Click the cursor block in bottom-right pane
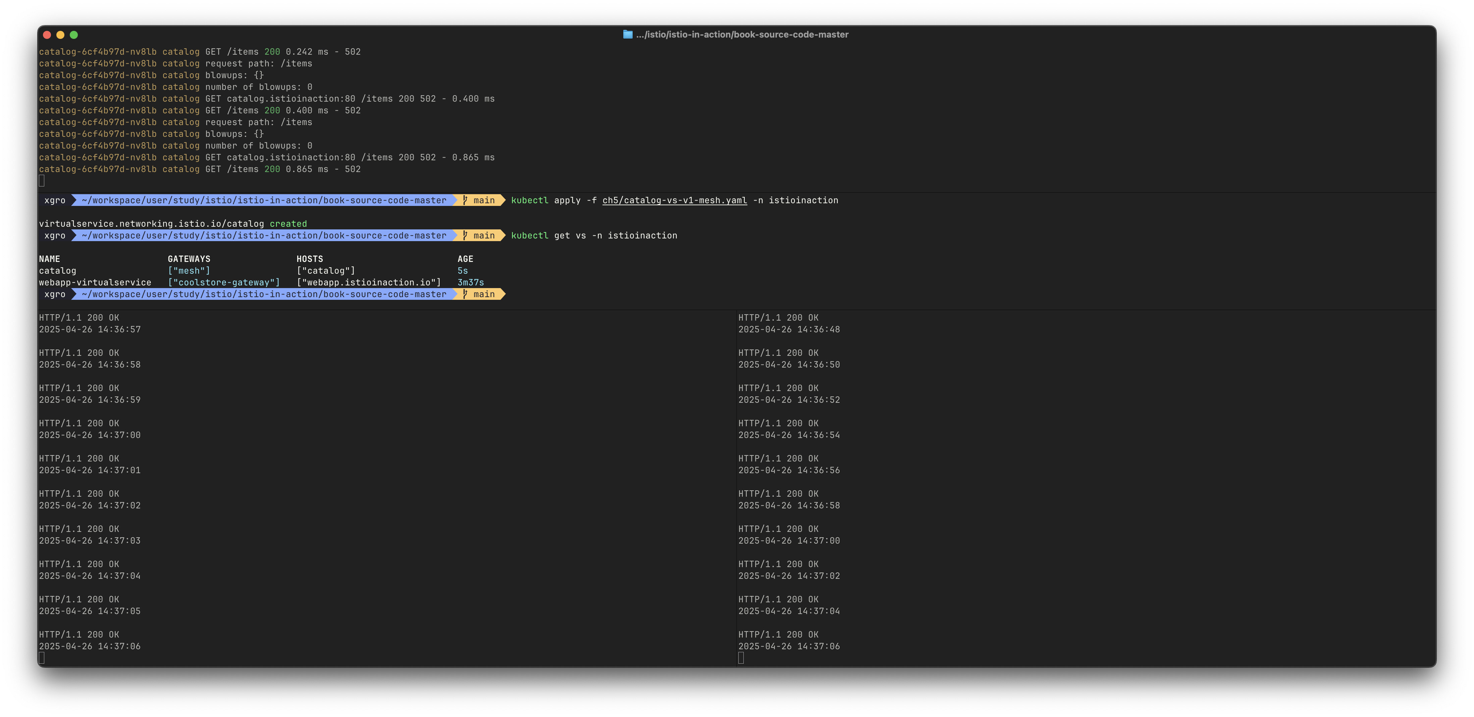The image size is (1474, 717). [x=741, y=658]
